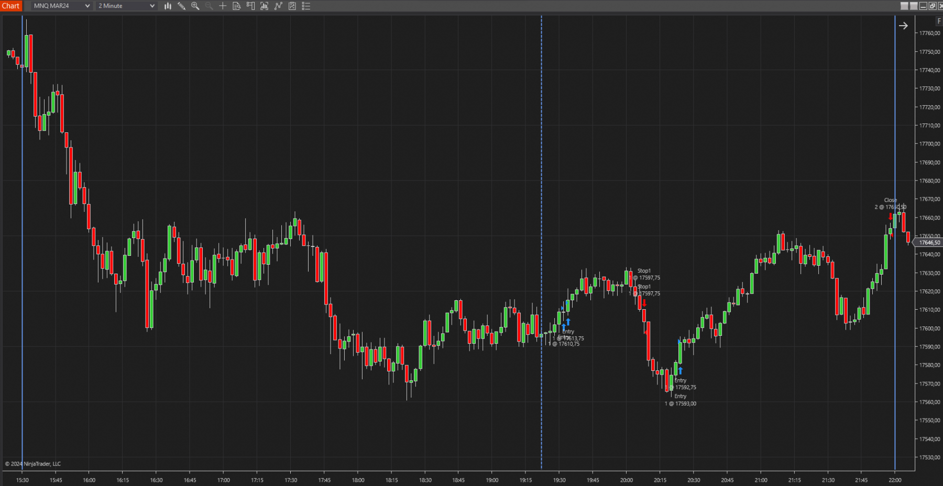Viewport: 943px width, 486px height.
Task: Click the 20:00 time axis label
Action: click(627, 480)
